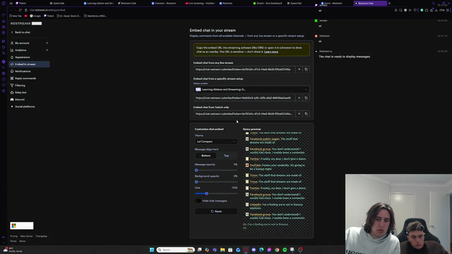
Task: Open the Terms link
Action: pos(13,241)
